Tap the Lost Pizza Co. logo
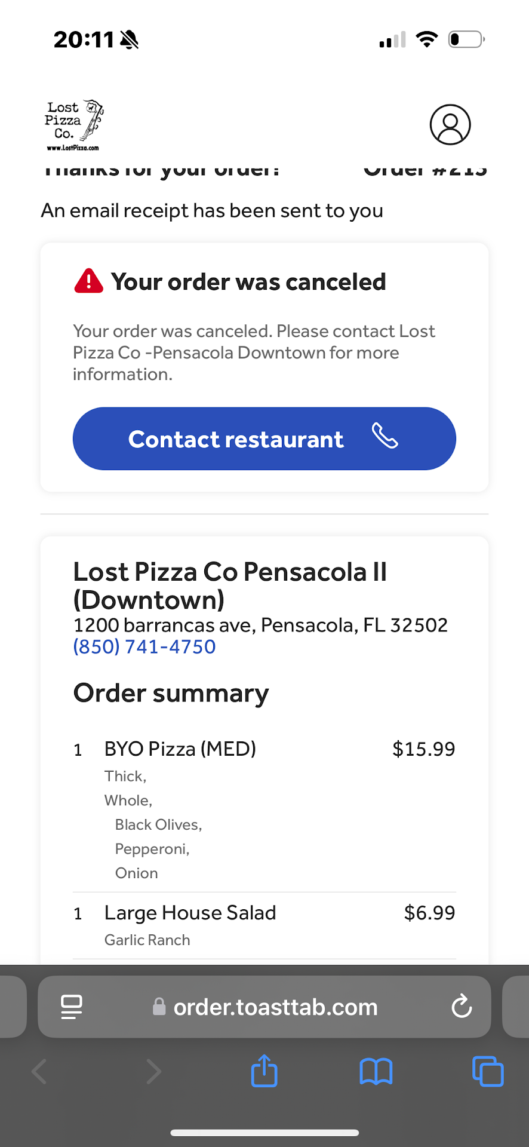Viewport: 529px width, 1147px height. click(x=74, y=125)
